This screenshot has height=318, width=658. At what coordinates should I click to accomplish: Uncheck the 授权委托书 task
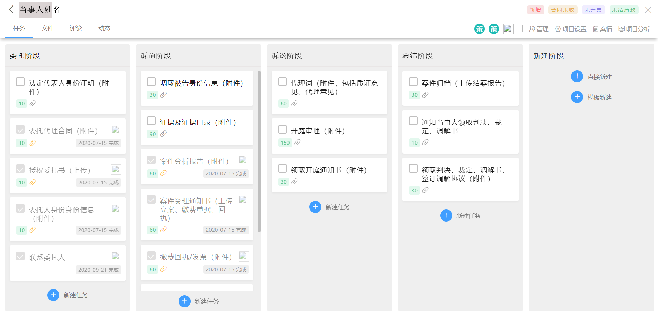(21, 169)
